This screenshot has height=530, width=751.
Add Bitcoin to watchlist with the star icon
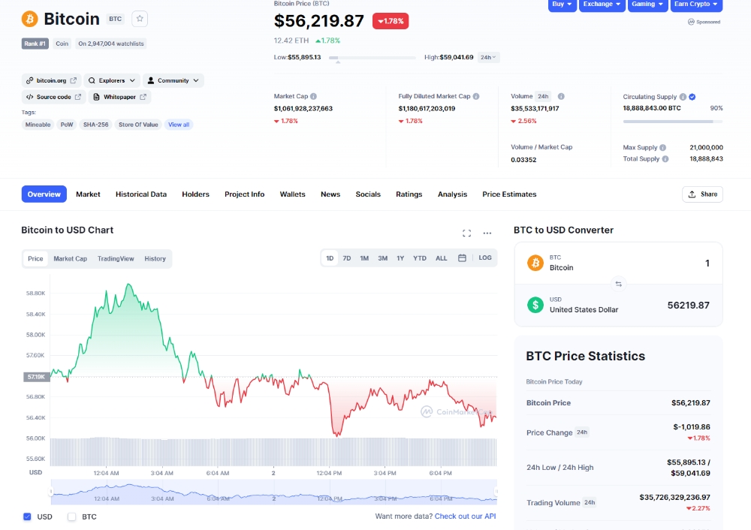coord(140,19)
